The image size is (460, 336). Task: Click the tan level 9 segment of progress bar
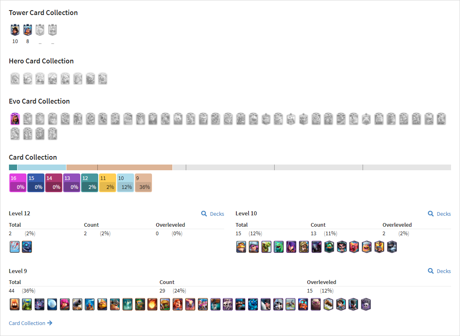point(119,167)
